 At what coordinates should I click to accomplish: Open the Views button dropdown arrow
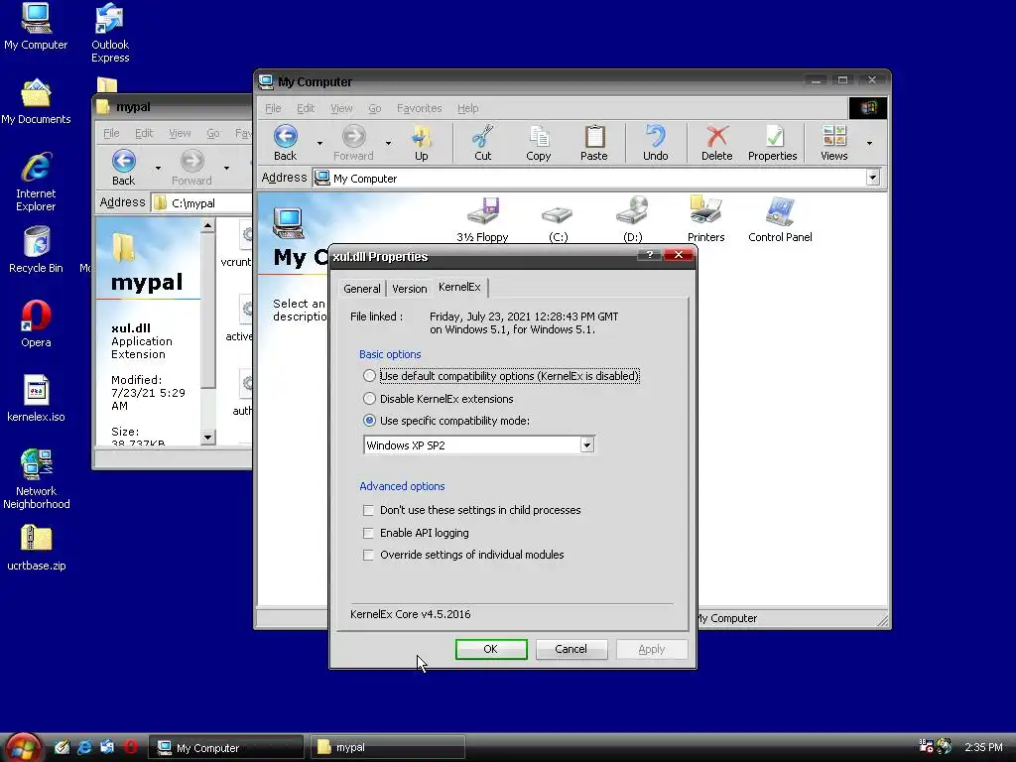(x=869, y=143)
